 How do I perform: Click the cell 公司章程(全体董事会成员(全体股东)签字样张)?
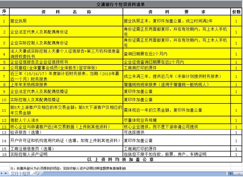click(x=66, y=68)
